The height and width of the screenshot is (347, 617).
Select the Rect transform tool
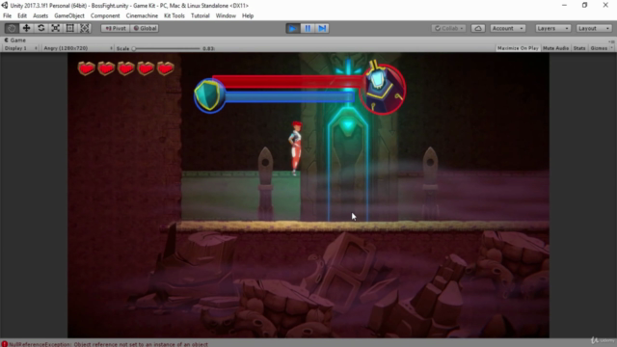[x=70, y=28]
